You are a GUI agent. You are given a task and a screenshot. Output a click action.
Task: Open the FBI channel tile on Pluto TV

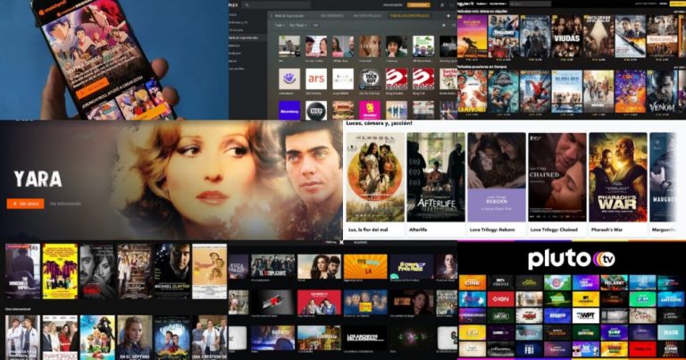529,349
